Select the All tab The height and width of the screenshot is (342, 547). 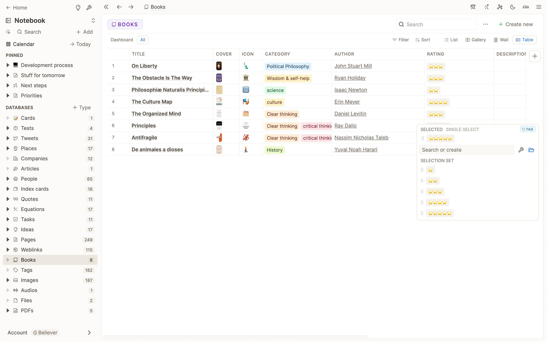coord(143,40)
